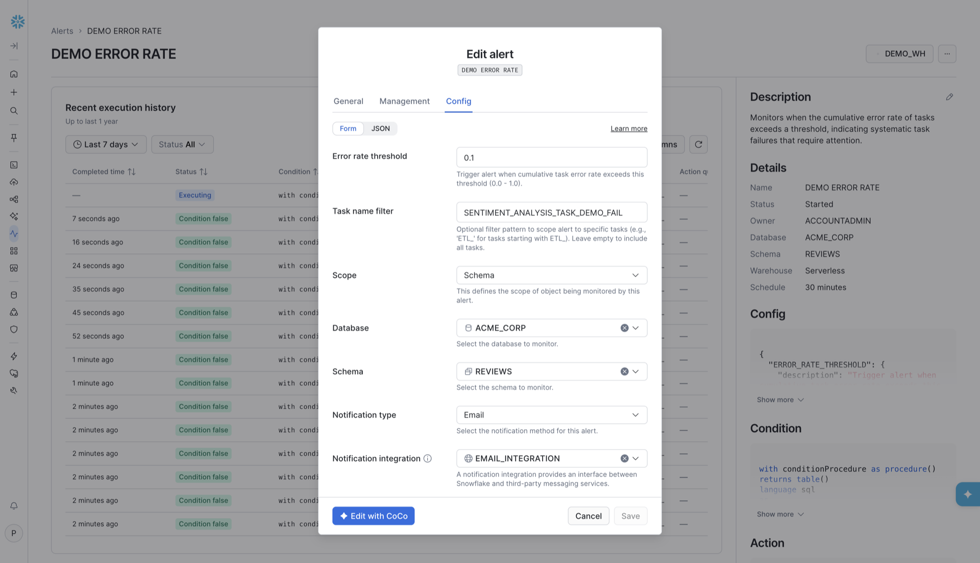Click the Edit with CoCo button
This screenshot has height=563, width=980.
point(373,516)
